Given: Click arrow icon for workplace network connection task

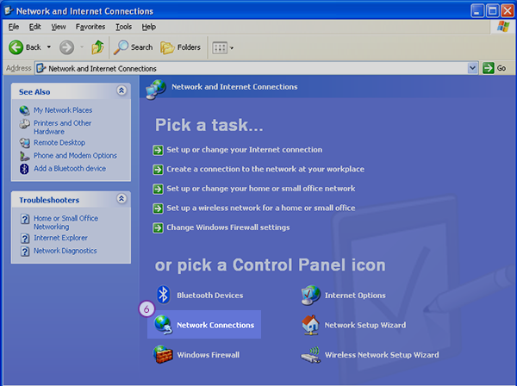Looking at the screenshot, I should click(x=159, y=170).
